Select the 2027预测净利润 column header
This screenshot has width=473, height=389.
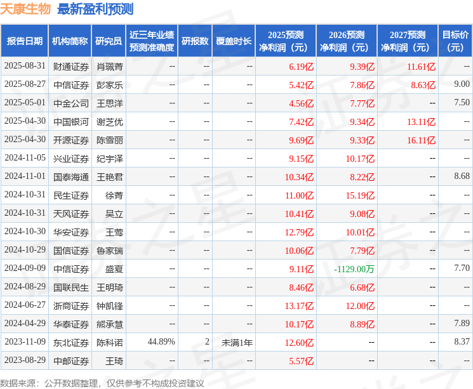pyautogui.click(x=408, y=41)
